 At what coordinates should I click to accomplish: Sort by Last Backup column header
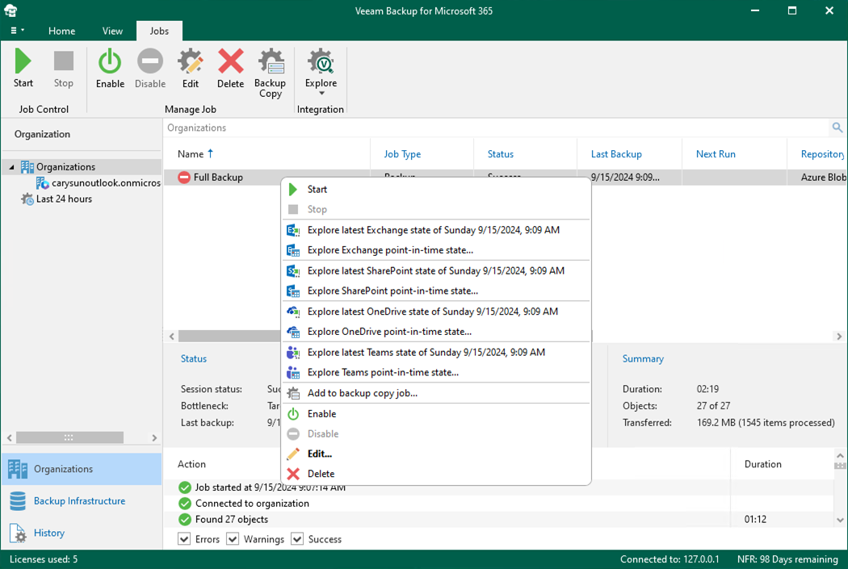(629, 154)
